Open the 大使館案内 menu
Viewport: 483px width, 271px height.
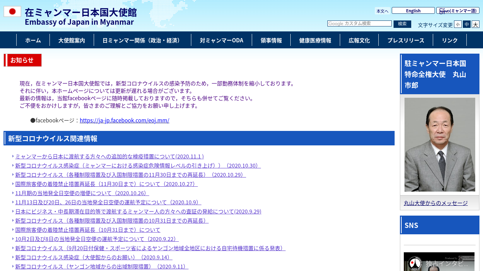[x=72, y=40]
